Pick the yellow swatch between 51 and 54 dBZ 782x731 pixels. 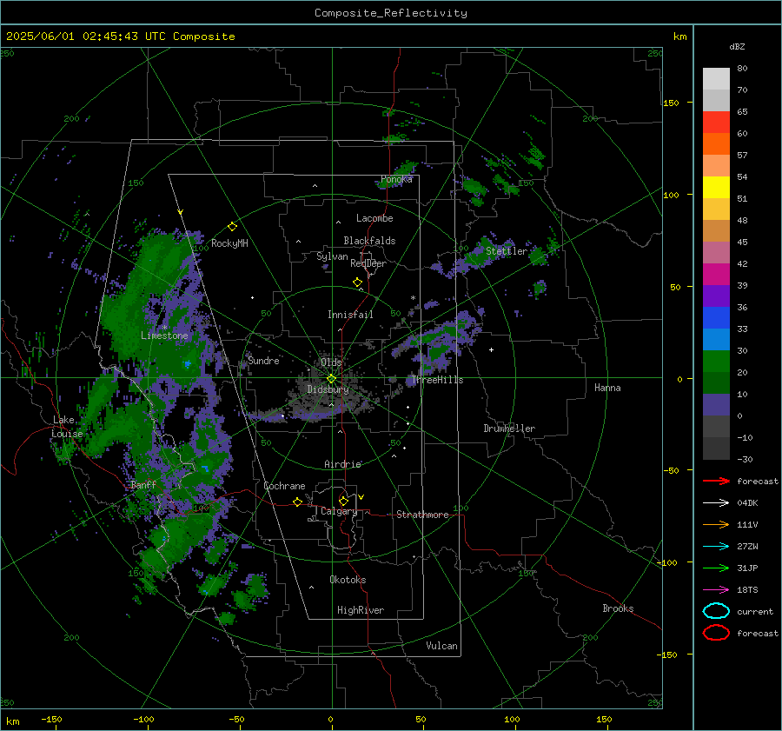[x=716, y=188]
